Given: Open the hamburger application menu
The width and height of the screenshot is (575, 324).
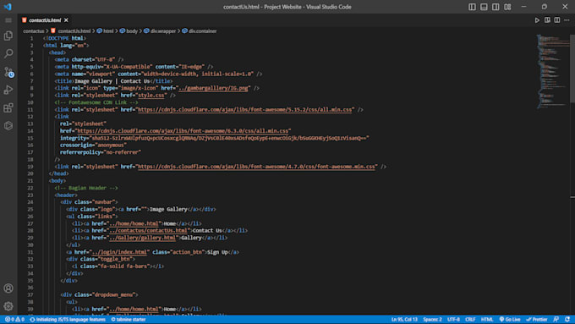Looking at the screenshot, I should point(8,20).
